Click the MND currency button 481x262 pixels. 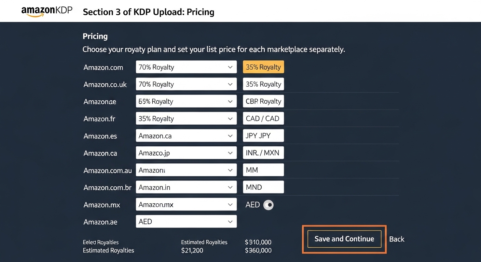coord(263,187)
